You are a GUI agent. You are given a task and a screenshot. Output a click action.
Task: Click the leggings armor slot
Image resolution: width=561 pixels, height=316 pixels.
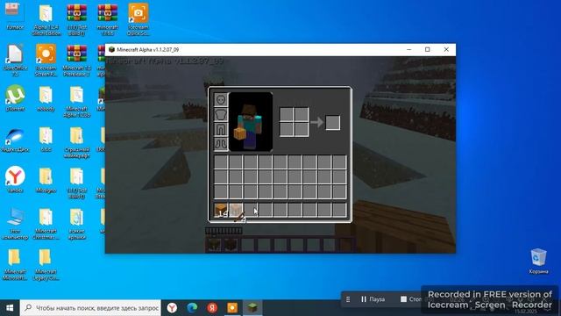pyautogui.click(x=221, y=129)
